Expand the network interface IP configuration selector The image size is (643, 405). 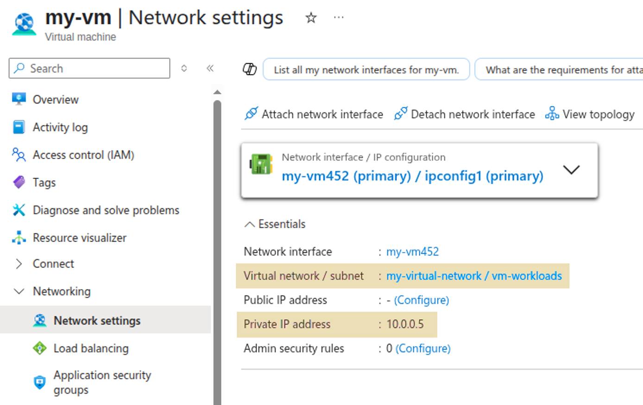tap(571, 169)
